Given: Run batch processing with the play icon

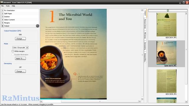Looking at the screenshot, I should (38, 26).
